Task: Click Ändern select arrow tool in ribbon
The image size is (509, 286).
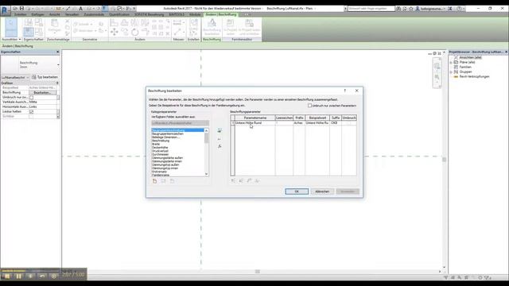Action: coord(10,27)
